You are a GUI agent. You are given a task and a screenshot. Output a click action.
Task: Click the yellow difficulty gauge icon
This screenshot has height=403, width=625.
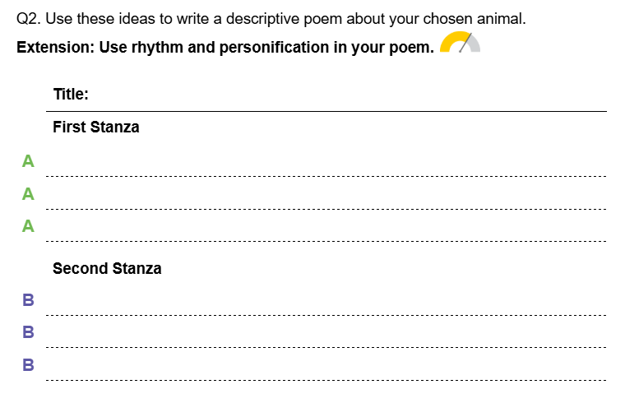460,44
